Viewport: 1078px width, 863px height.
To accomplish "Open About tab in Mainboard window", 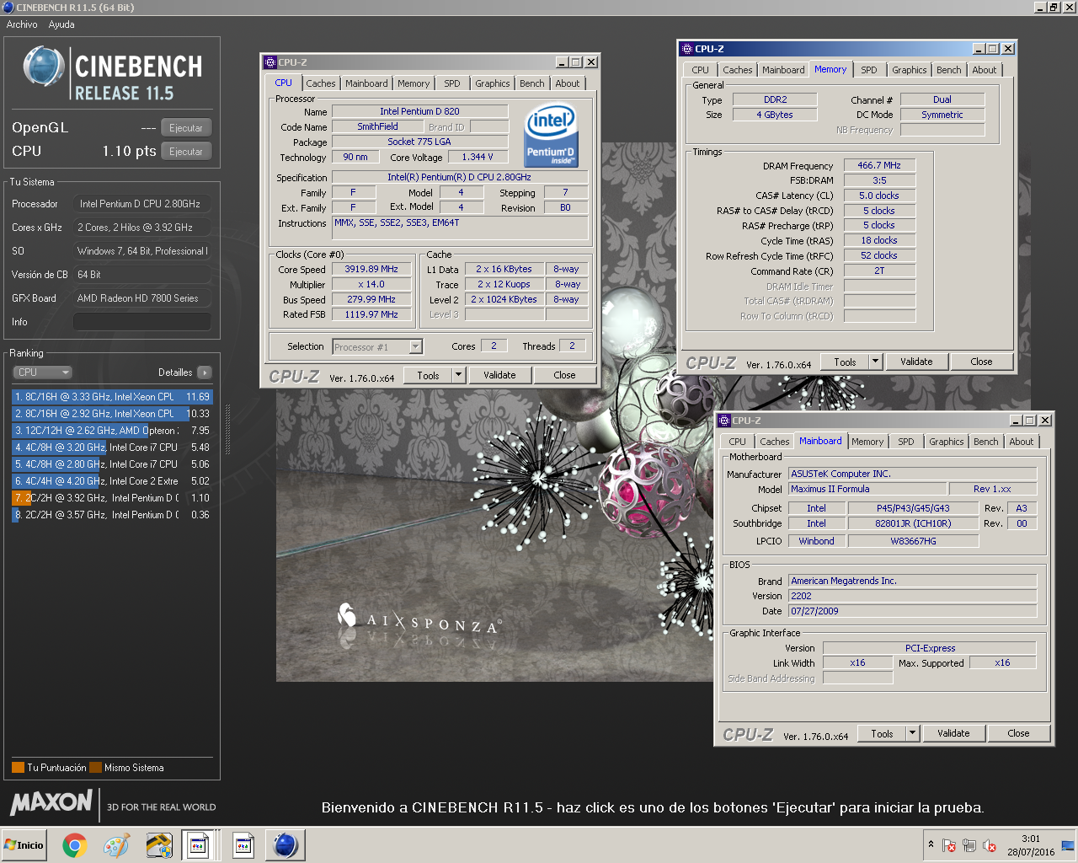I will point(1021,442).
